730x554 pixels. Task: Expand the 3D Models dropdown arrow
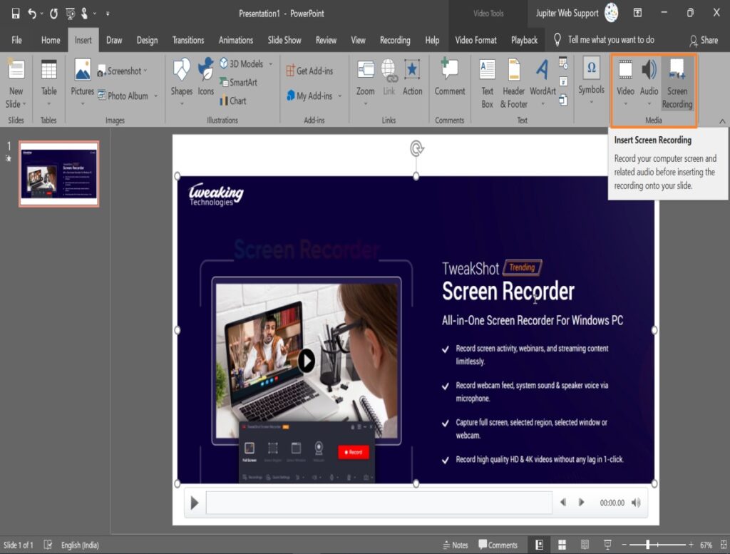270,63
